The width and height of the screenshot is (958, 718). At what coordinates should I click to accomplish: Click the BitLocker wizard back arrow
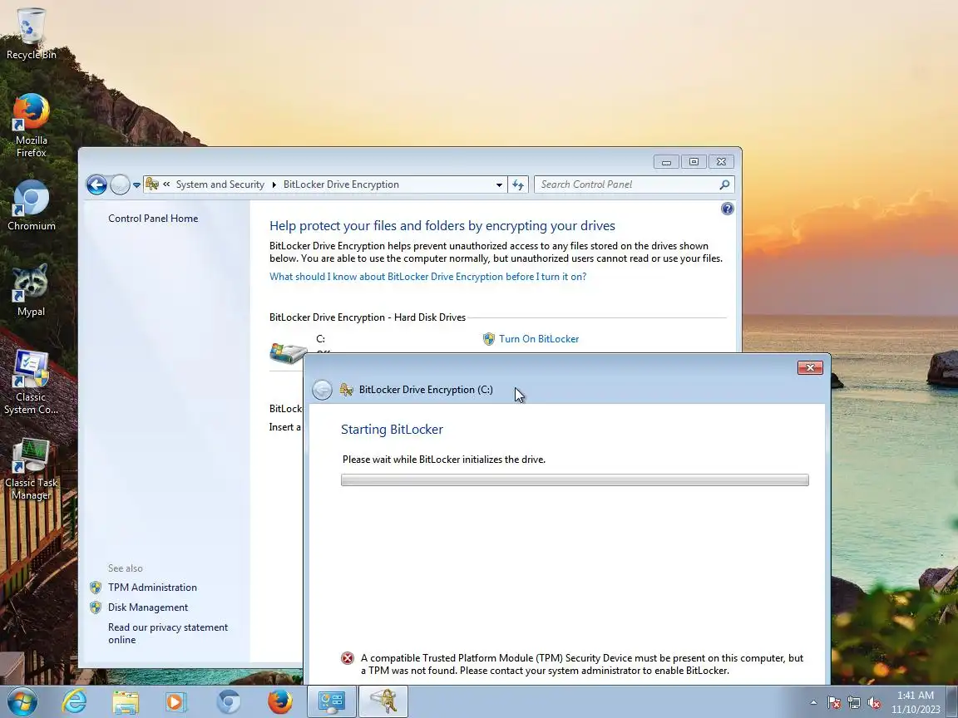click(x=322, y=390)
